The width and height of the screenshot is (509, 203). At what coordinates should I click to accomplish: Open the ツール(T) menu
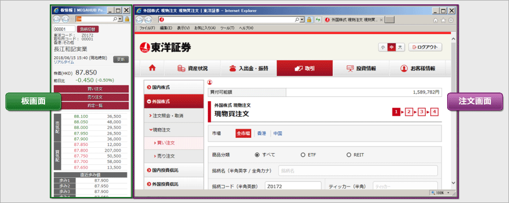click(227, 28)
